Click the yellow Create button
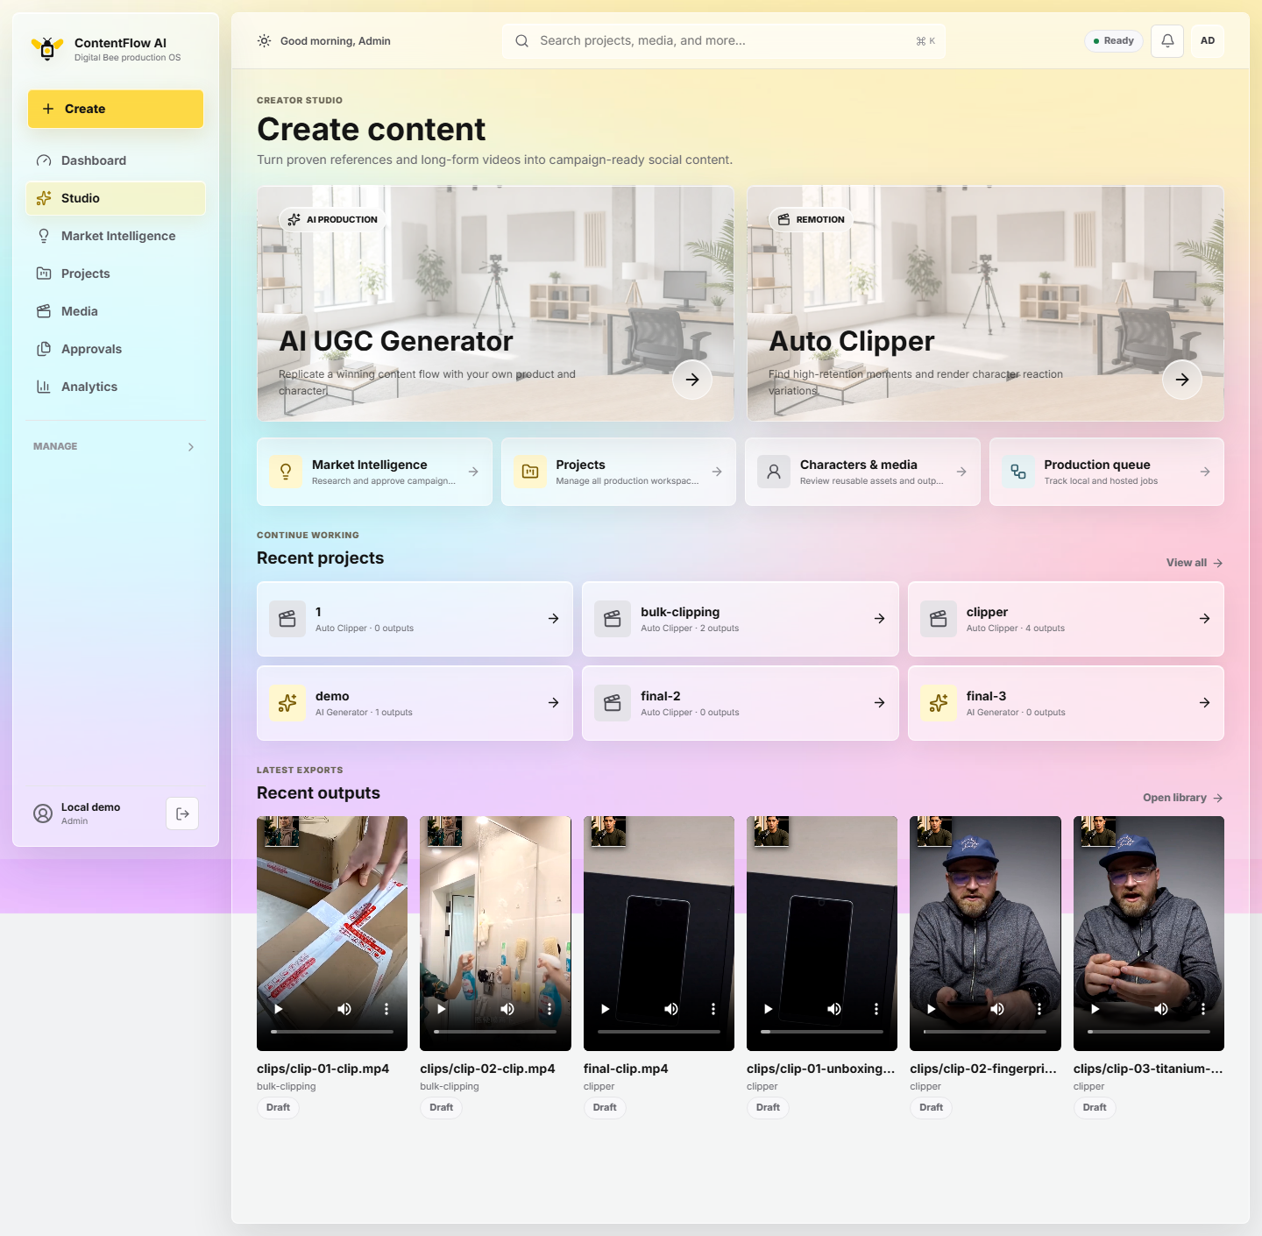 (116, 109)
